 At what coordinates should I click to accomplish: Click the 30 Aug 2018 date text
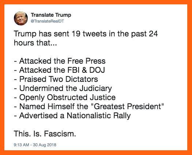point(45,145)
